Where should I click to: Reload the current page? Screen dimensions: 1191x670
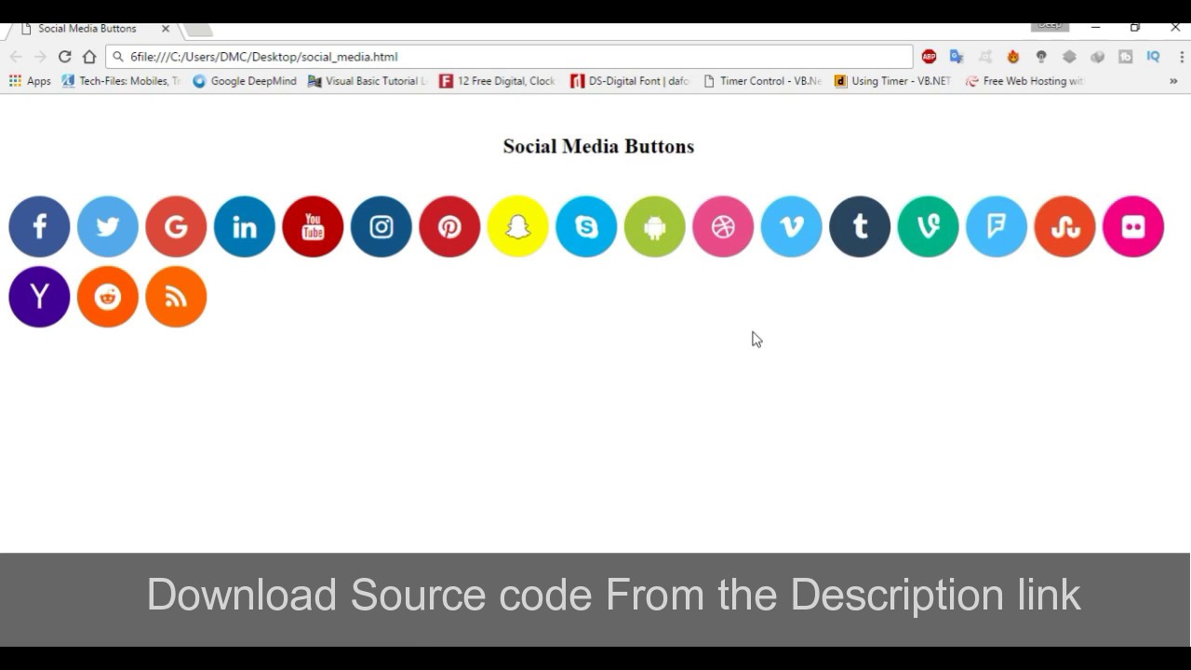tap(63, 57)
